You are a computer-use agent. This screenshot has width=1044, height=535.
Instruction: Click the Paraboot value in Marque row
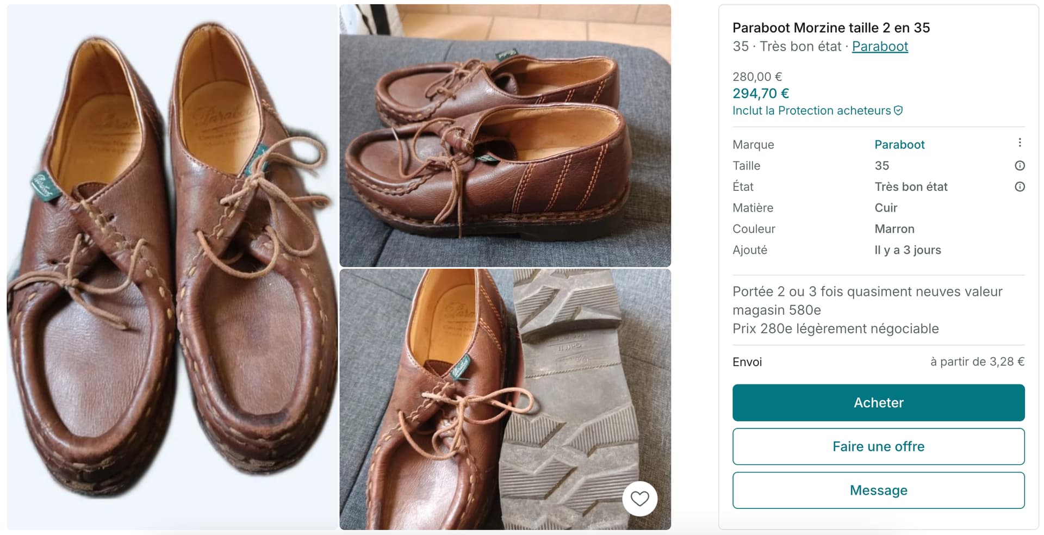click(899, 145)
